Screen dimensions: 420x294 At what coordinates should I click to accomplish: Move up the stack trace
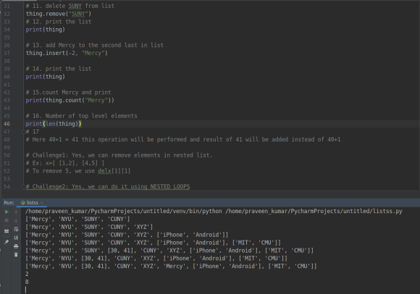tap(16, 212)
